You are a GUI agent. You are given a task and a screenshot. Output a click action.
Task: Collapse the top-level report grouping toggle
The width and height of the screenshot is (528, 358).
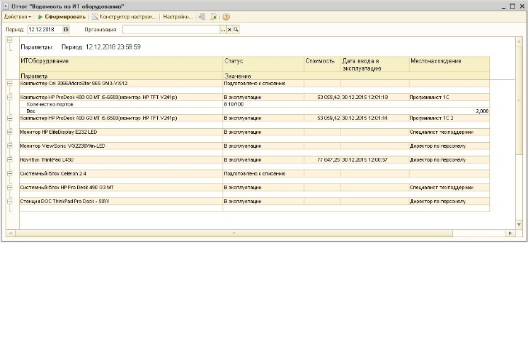(x=9, y=40)
